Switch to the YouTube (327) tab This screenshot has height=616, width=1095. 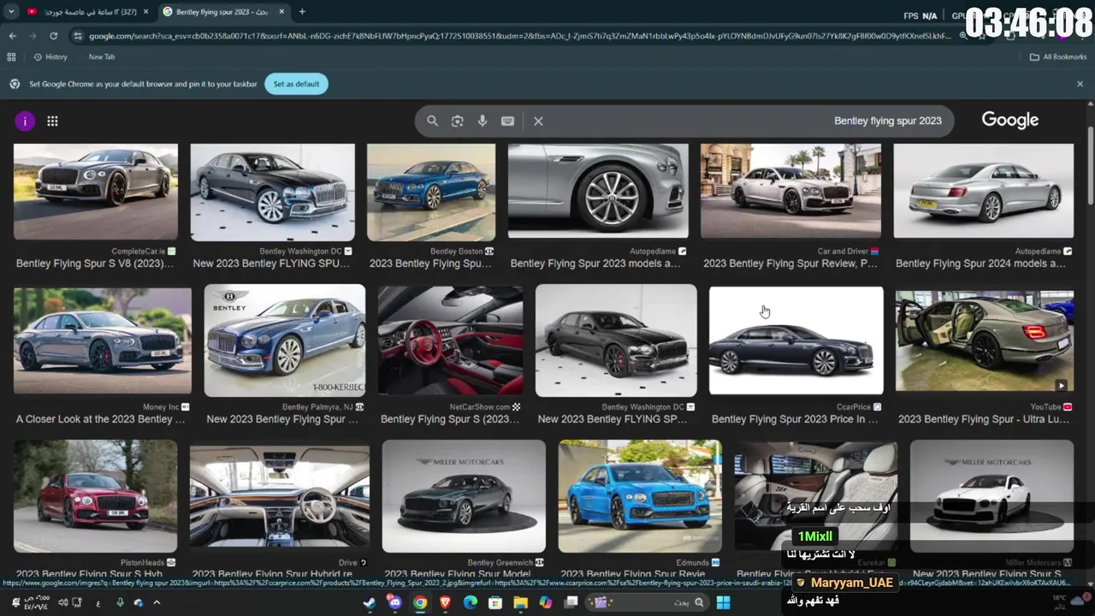[x=87, y=12]
